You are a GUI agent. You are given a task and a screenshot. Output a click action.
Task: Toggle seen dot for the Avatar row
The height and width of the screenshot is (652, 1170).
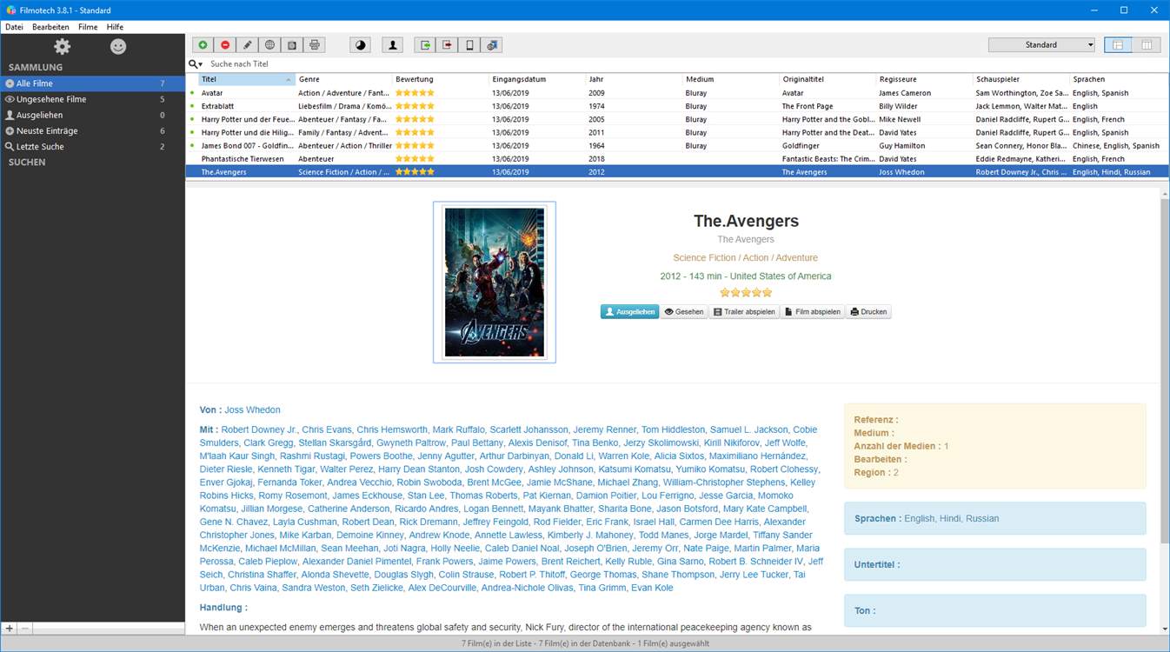192,93
